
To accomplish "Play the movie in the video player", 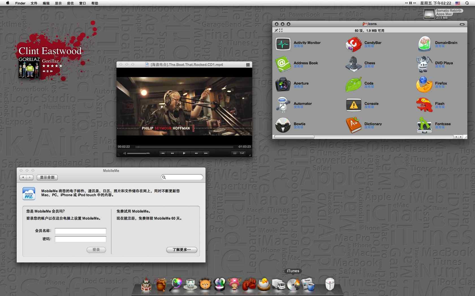I will pos(184,153).
